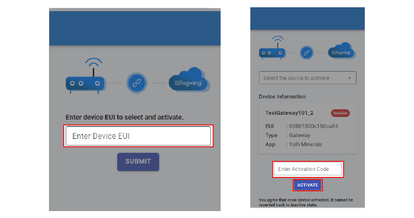The height and width of the screenshot is (218, 414).
Task: Click the agreement notice about inactive state
Action: point(306,202)
